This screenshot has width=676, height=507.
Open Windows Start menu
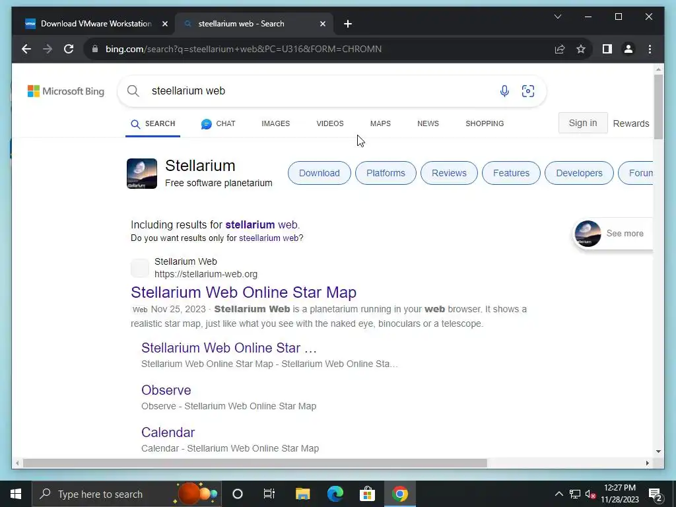tap(16, 494)
